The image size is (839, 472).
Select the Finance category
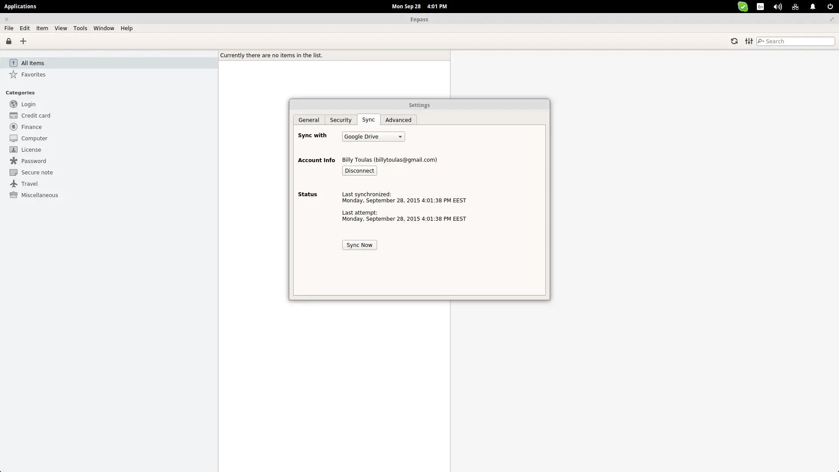coord(109,127)
